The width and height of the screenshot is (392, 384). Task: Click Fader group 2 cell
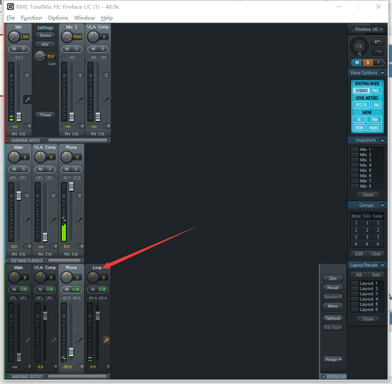pyautogui.click(x=378, y=230)
